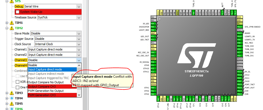Select the PC0 pin labeled IR_SIGNAL
This screenshot has height=110, width=263.
click(153, 62)
